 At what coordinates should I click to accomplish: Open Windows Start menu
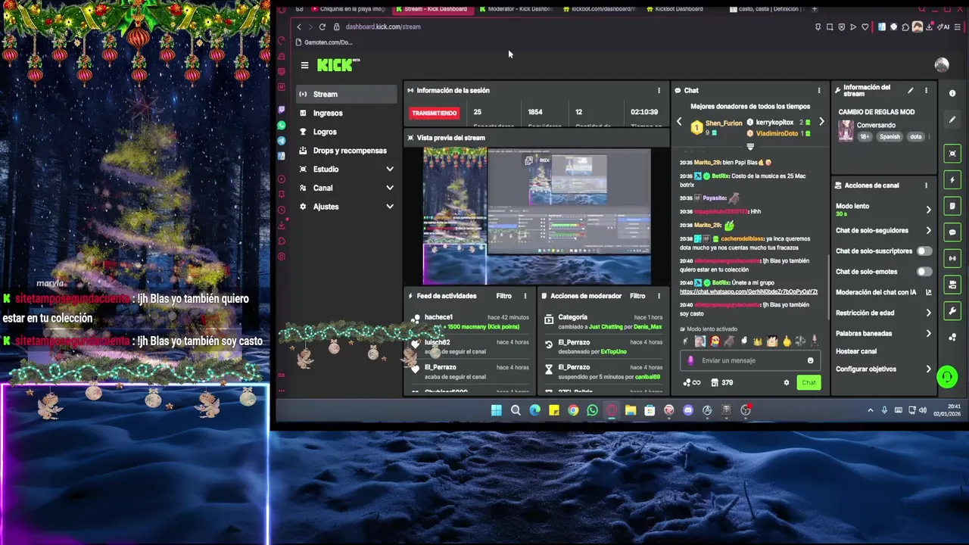tap(496, 410)
